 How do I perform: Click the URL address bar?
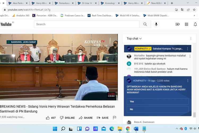89,10
